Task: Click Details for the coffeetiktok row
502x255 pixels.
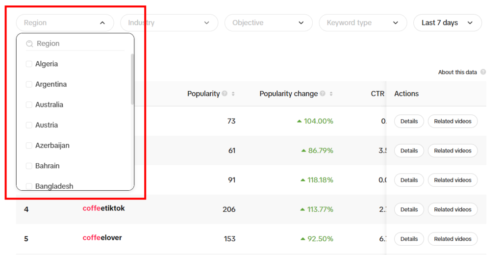Action: coord(409,209)
